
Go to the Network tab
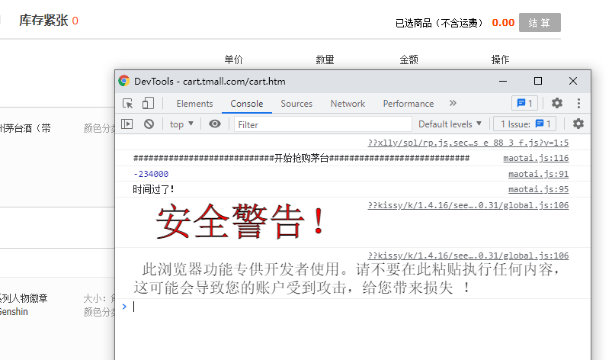tap(348, 104)
